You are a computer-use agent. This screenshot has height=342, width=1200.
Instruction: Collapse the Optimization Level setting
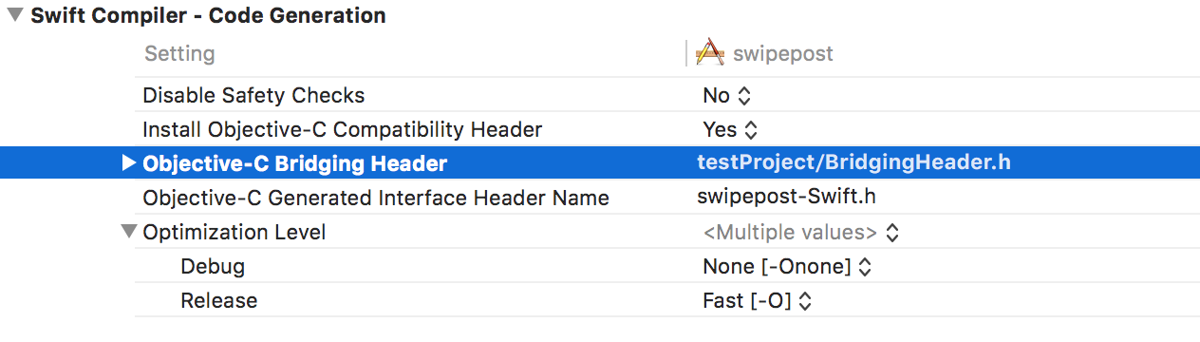tap(129, 232)
